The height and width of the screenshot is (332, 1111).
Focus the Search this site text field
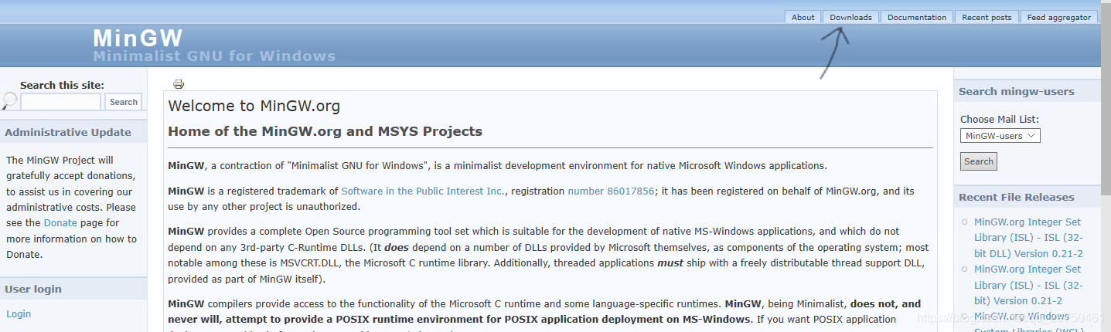point(61,102)
